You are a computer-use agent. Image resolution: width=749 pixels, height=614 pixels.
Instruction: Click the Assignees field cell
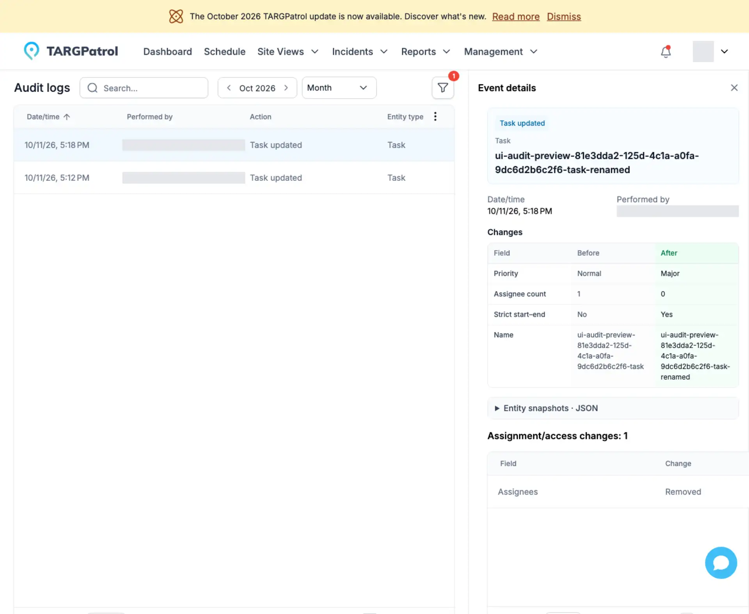[518, 492]
